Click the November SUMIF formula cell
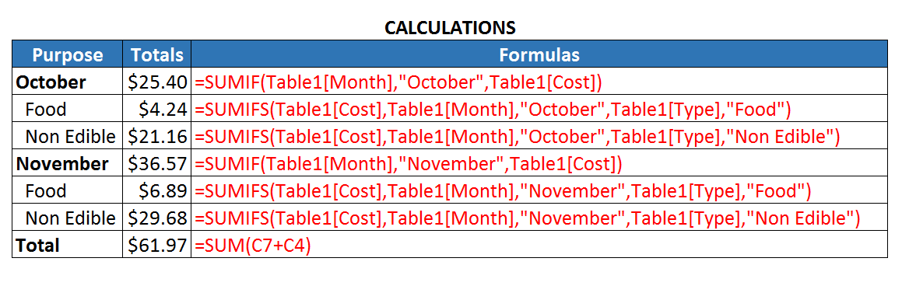 [x=539, y=164]
